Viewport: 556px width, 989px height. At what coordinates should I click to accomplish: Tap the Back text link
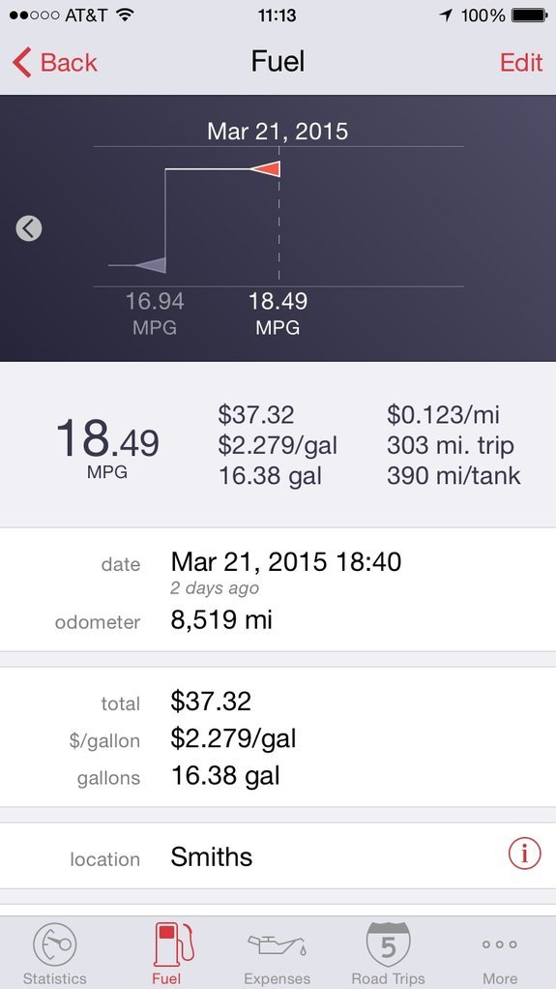coord(69,63)
